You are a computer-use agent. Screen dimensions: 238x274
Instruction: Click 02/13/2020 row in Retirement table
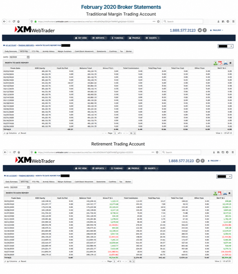(x=118, y=225)
